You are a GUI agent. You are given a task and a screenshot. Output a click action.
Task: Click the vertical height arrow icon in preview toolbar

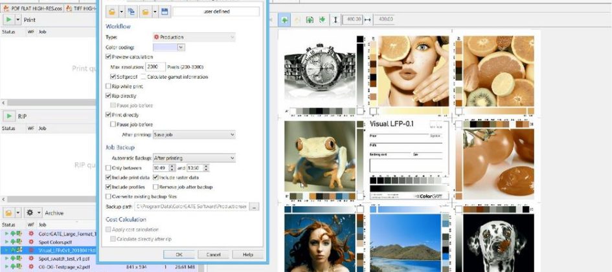pos(335,20)
